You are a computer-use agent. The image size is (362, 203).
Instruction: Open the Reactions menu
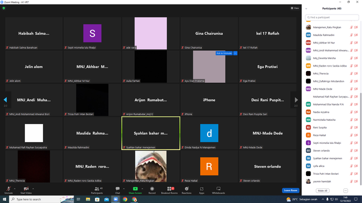pos(187,190)
